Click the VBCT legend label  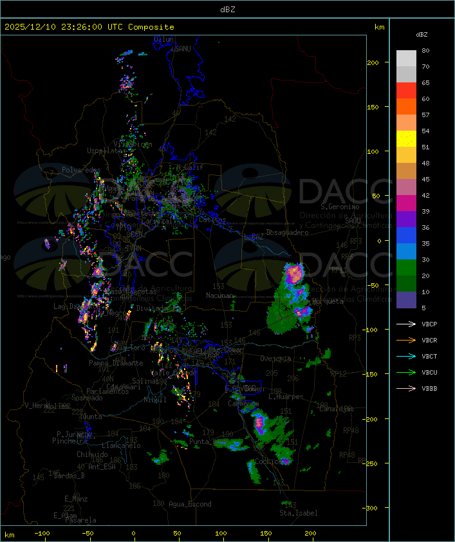[x=429, y=357]
